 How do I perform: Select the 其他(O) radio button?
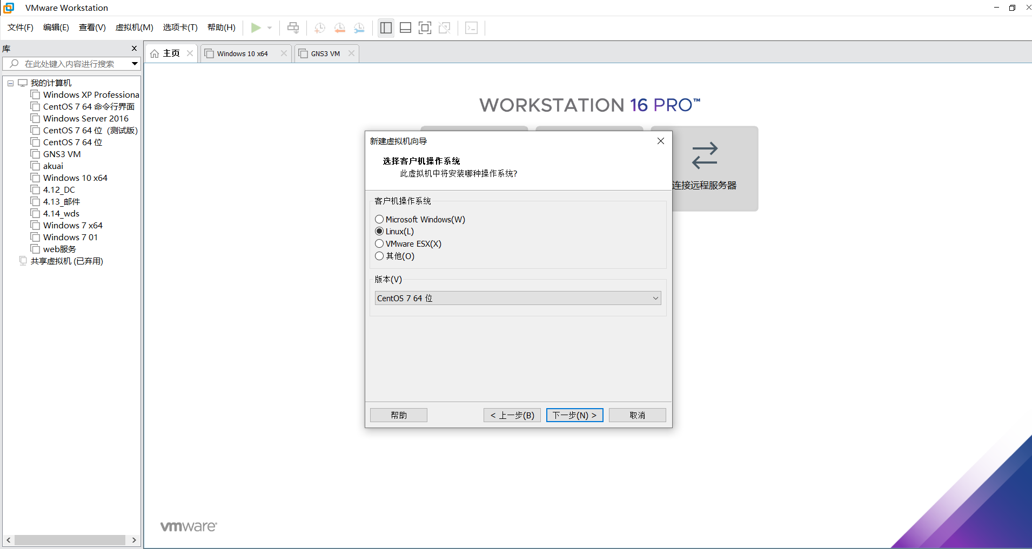[x=379, y=256]
